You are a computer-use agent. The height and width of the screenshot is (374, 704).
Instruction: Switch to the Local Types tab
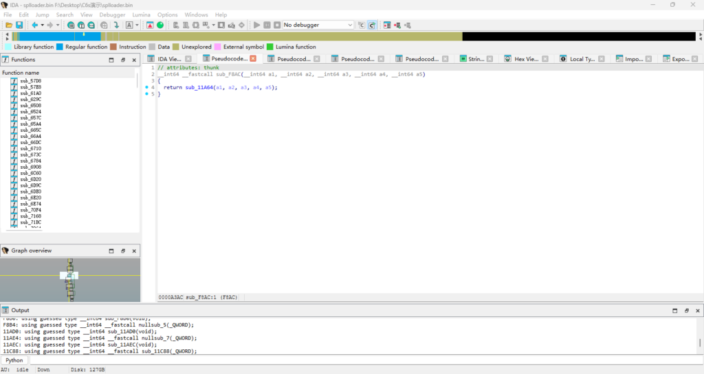coord(582,59)
